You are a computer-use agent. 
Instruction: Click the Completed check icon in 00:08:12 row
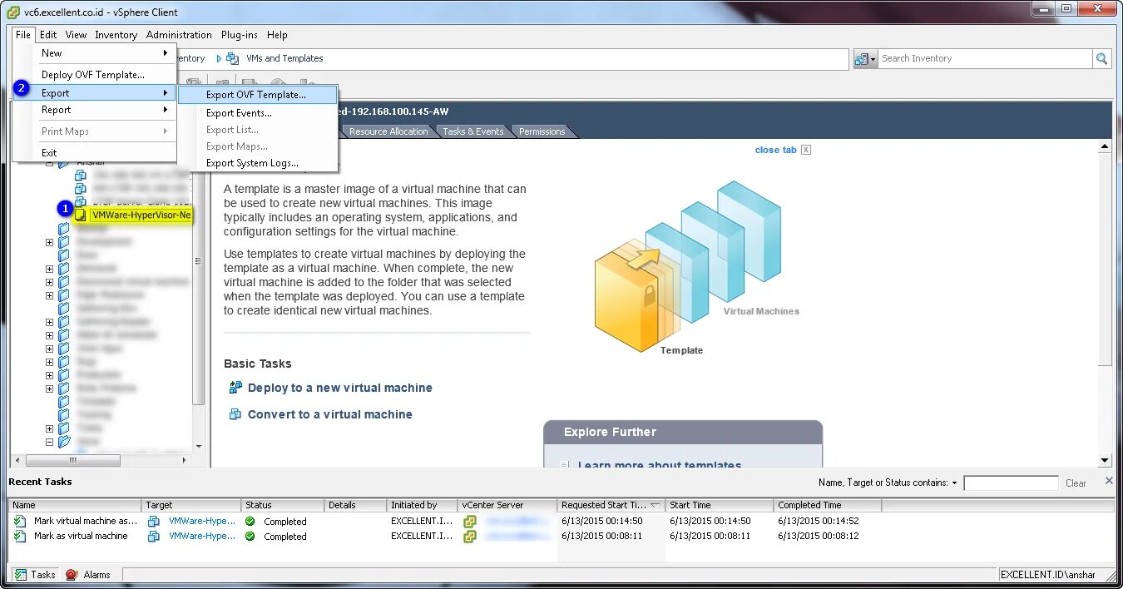(x=250, y=537)
